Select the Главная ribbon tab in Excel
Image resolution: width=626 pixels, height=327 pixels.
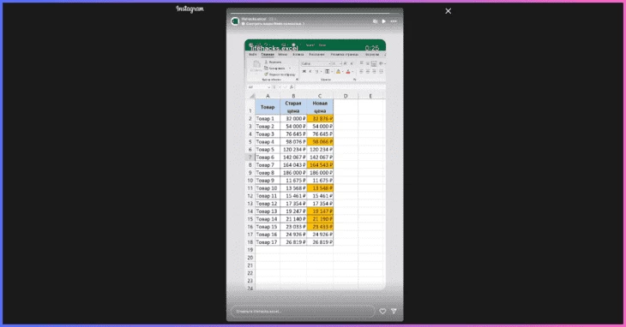click(268, 55)
